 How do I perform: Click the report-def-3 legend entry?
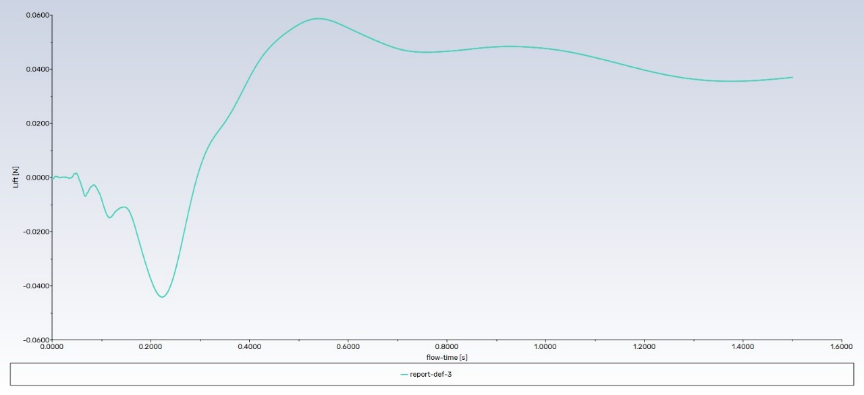coord(425,374)
